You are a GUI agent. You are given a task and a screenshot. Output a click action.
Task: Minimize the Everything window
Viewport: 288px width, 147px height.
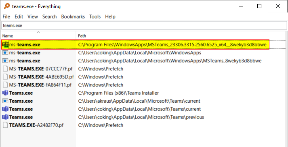[x=241, y=6]
